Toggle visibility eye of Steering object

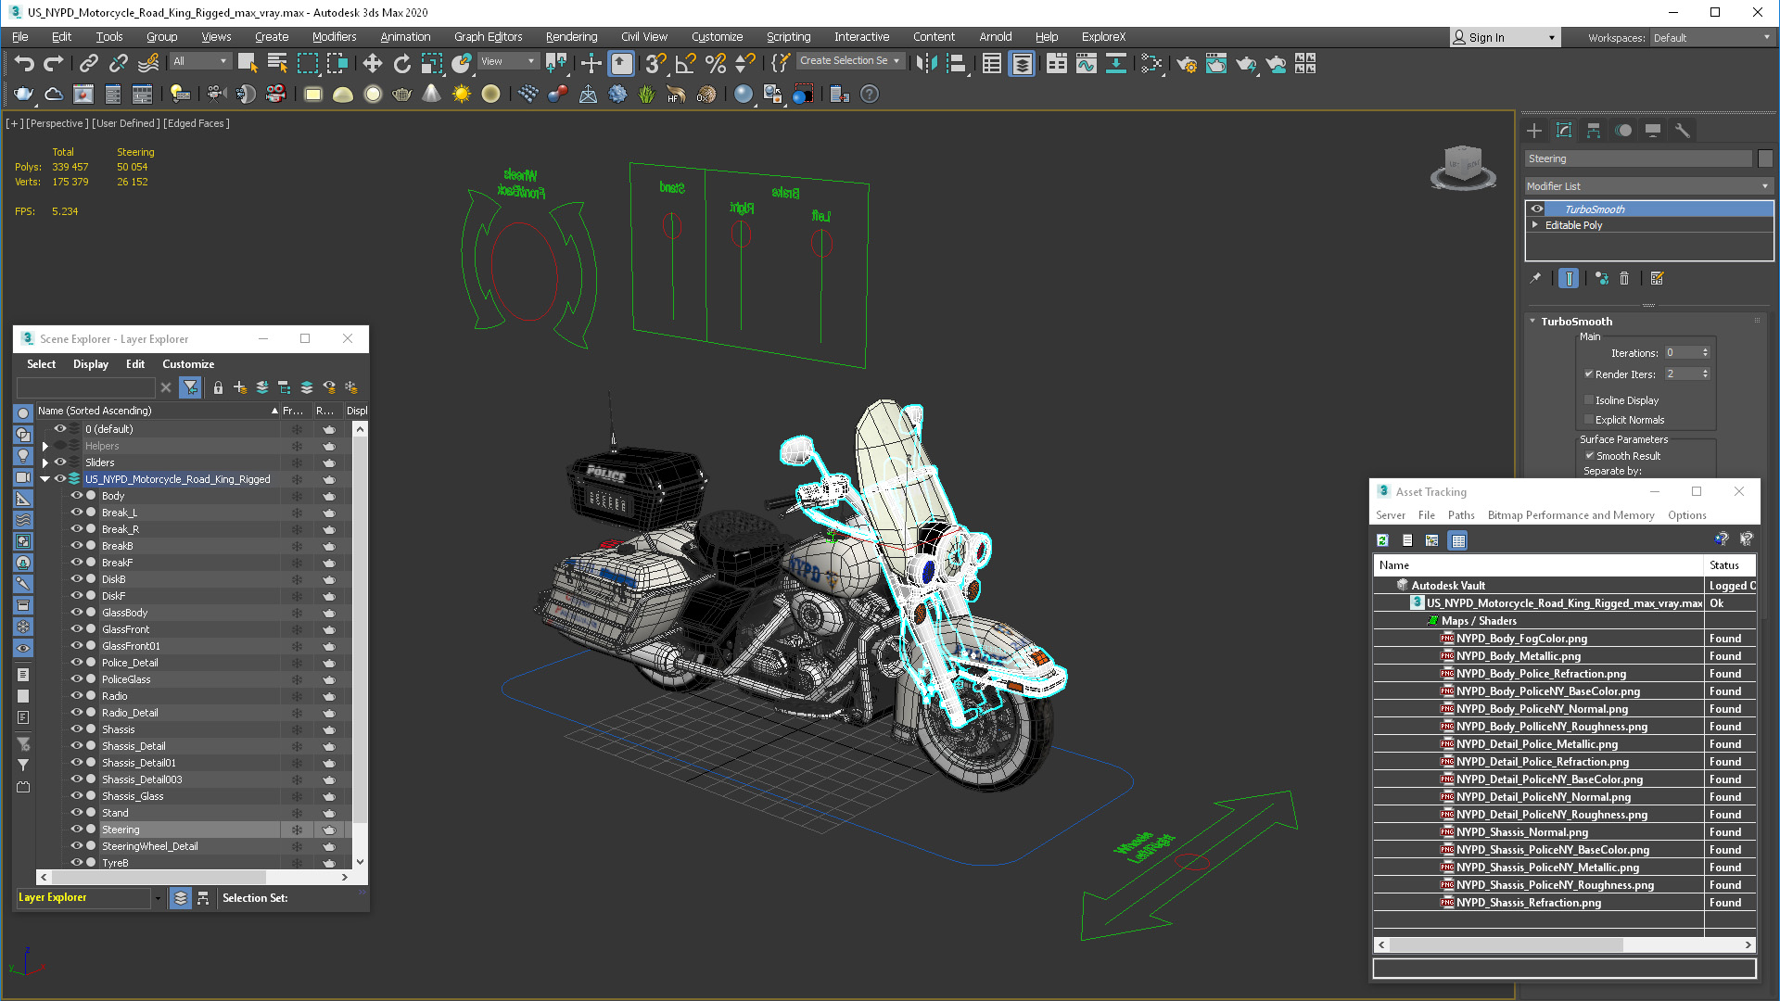pyautogui.click(x=77, y=830)
